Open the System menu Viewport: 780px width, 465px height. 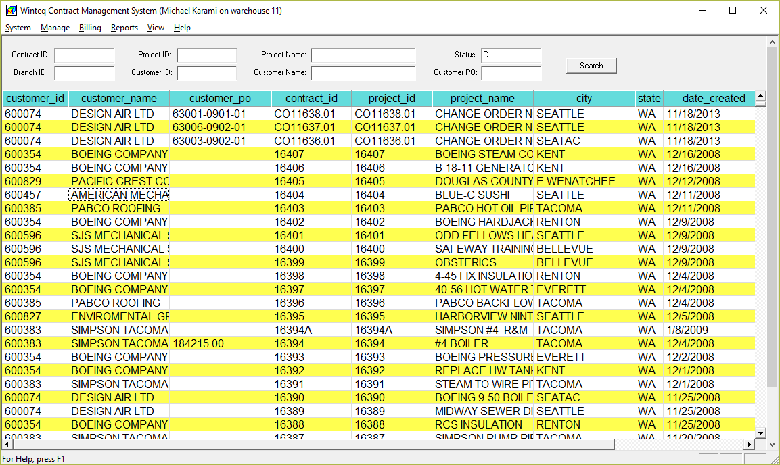click(x=18, y=28)
